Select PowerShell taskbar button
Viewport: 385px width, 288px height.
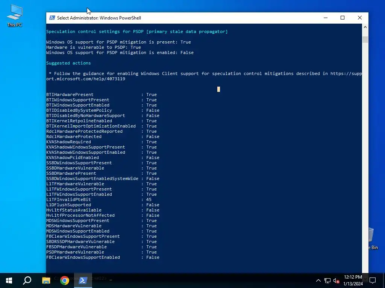tap(83, 280)
